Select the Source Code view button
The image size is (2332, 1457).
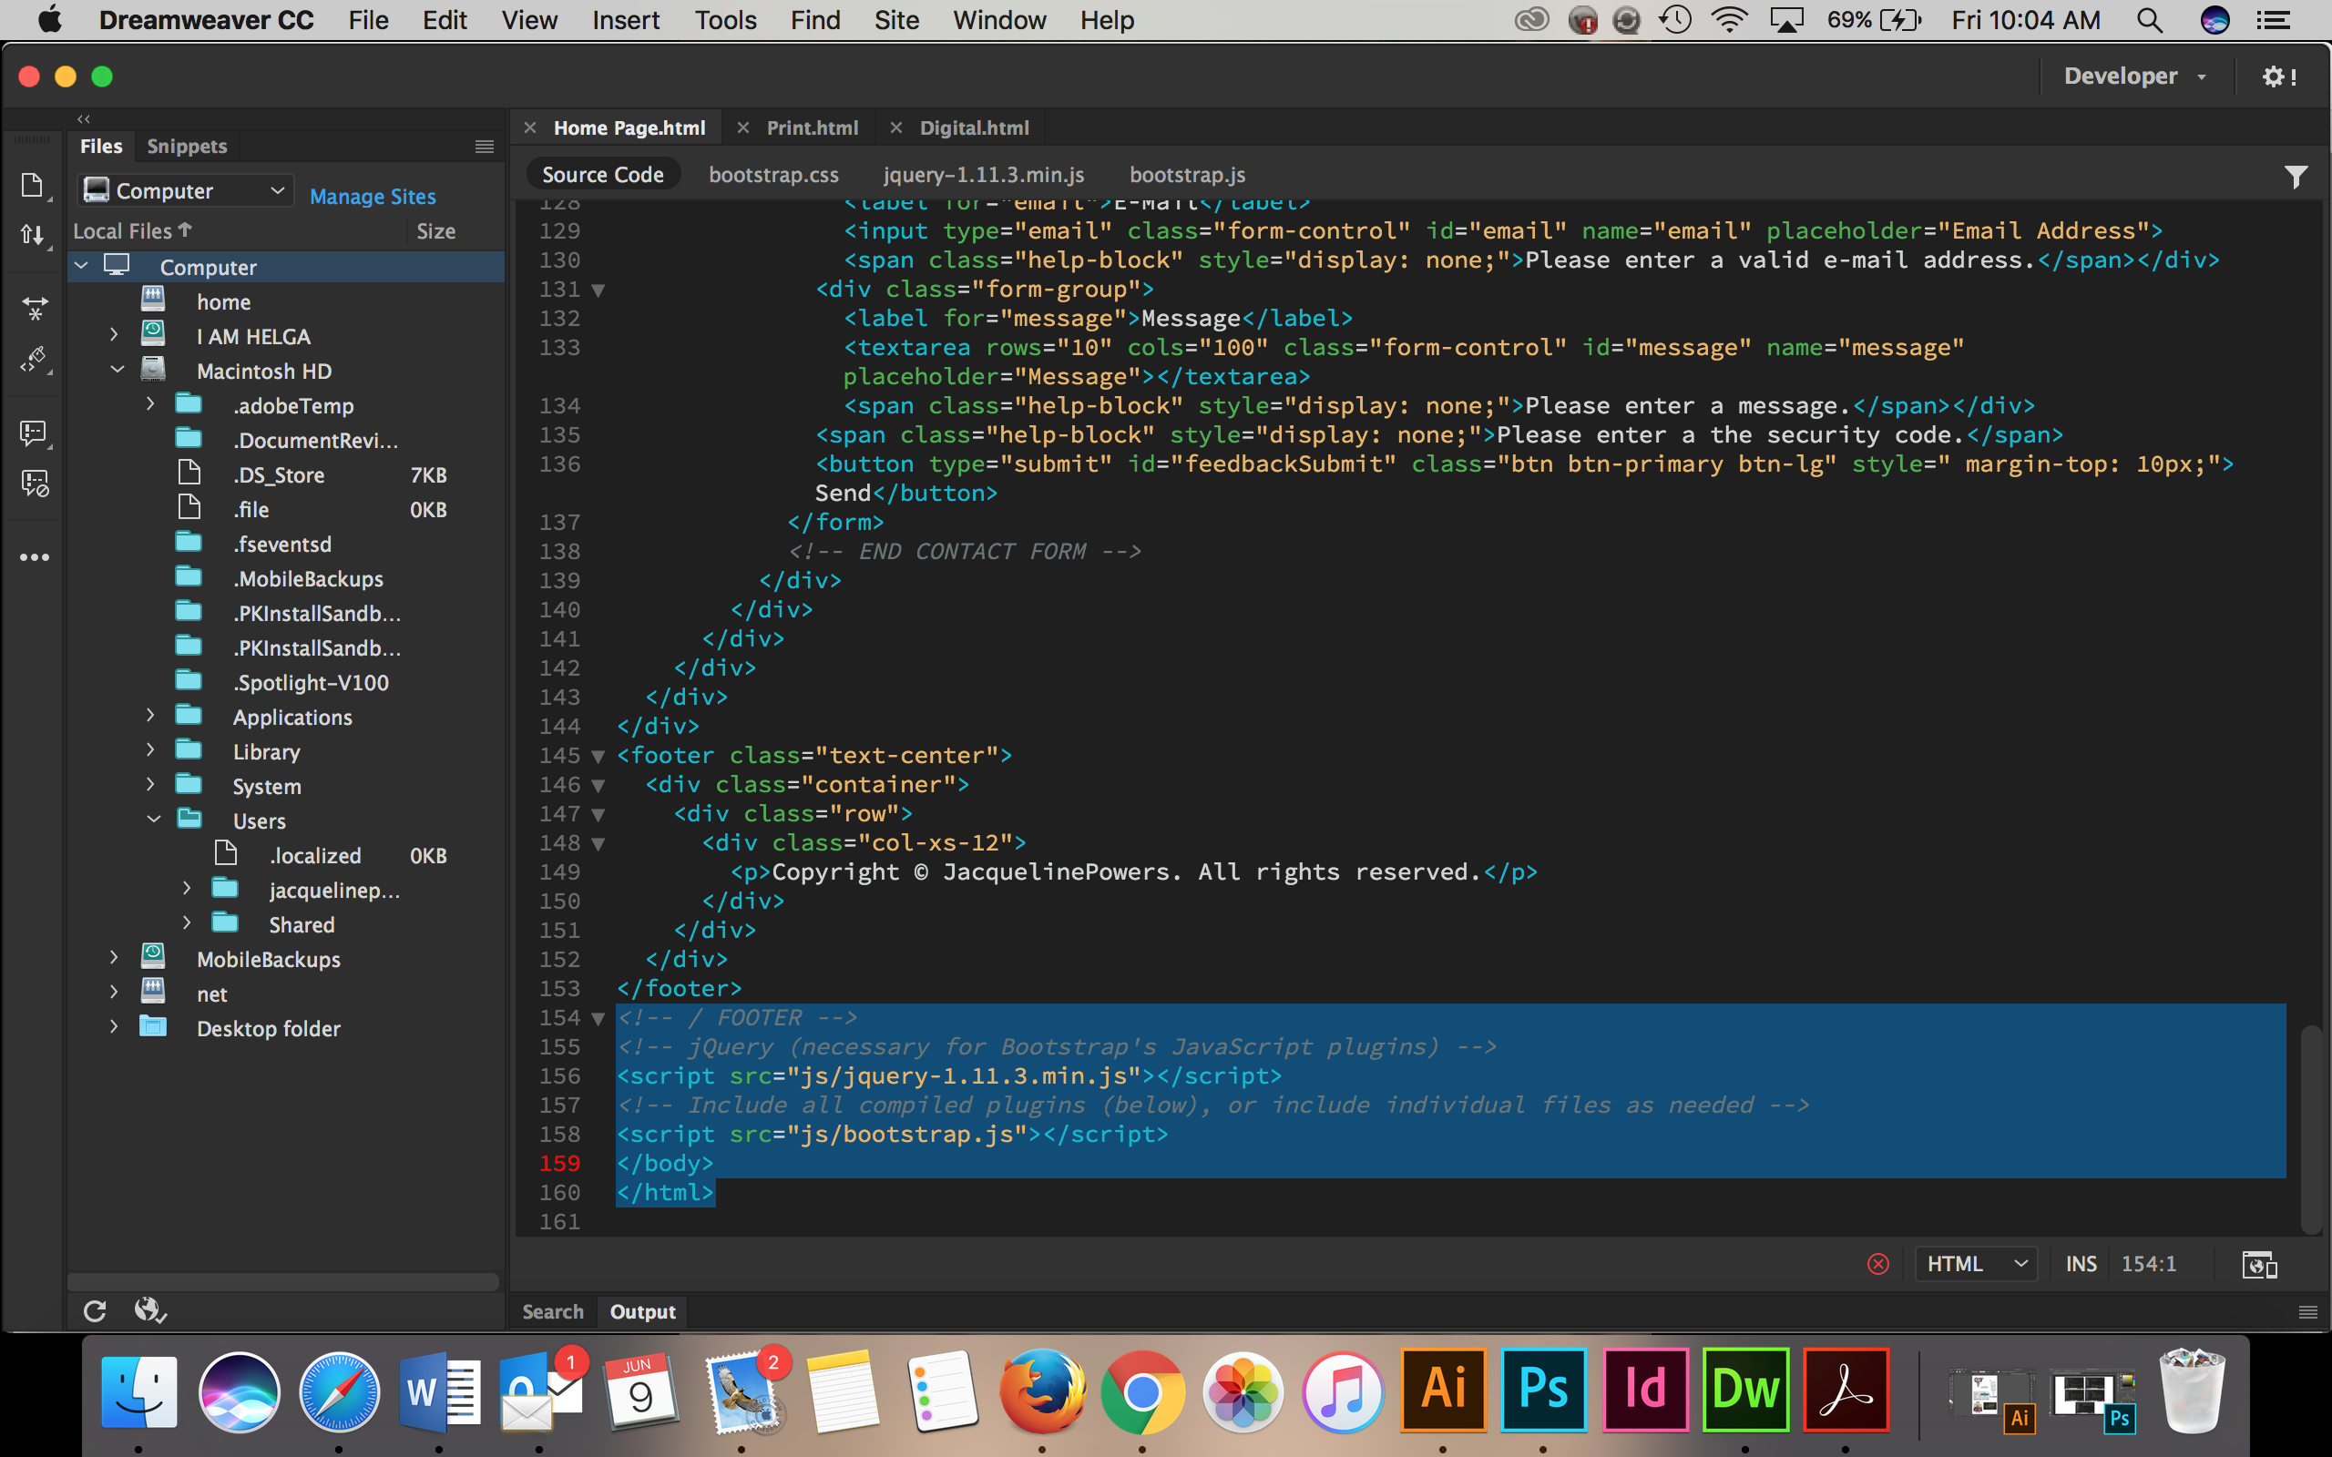point(603,175)
